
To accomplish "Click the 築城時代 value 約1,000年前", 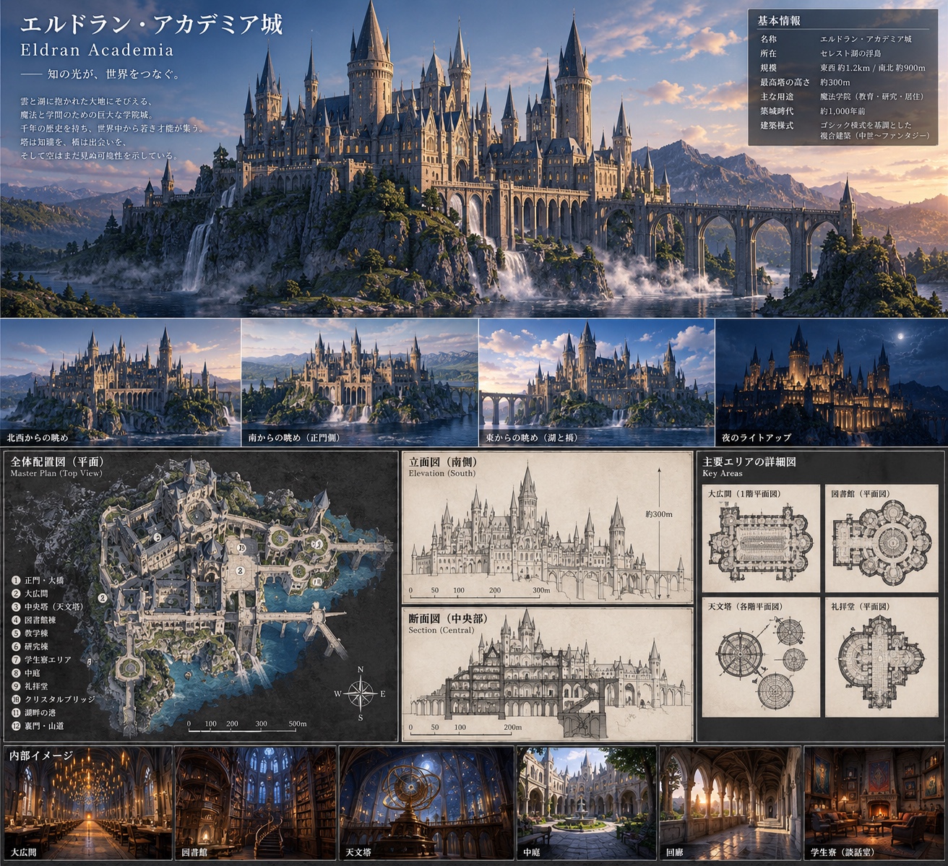I will tap(843, 111).
